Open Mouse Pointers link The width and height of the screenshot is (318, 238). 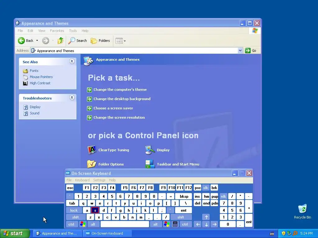(x=41, y=77)
